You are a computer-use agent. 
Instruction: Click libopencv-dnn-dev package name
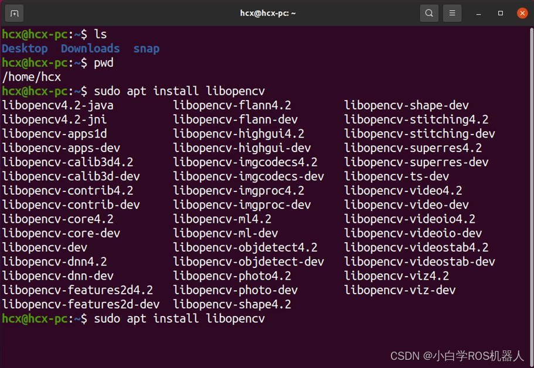57,276
